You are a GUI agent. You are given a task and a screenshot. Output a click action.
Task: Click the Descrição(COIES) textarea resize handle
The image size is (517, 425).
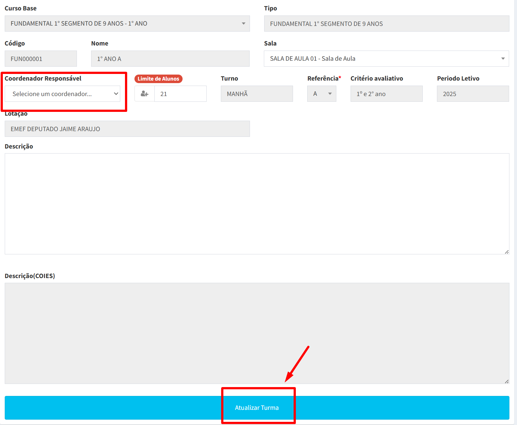(x=507, y=381)
